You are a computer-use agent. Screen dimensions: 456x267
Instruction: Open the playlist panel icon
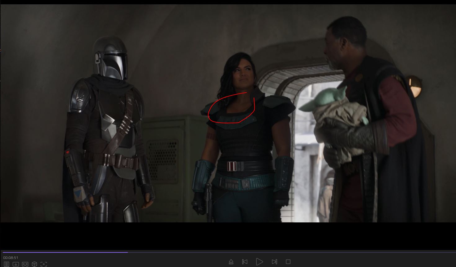click(7, 264)
